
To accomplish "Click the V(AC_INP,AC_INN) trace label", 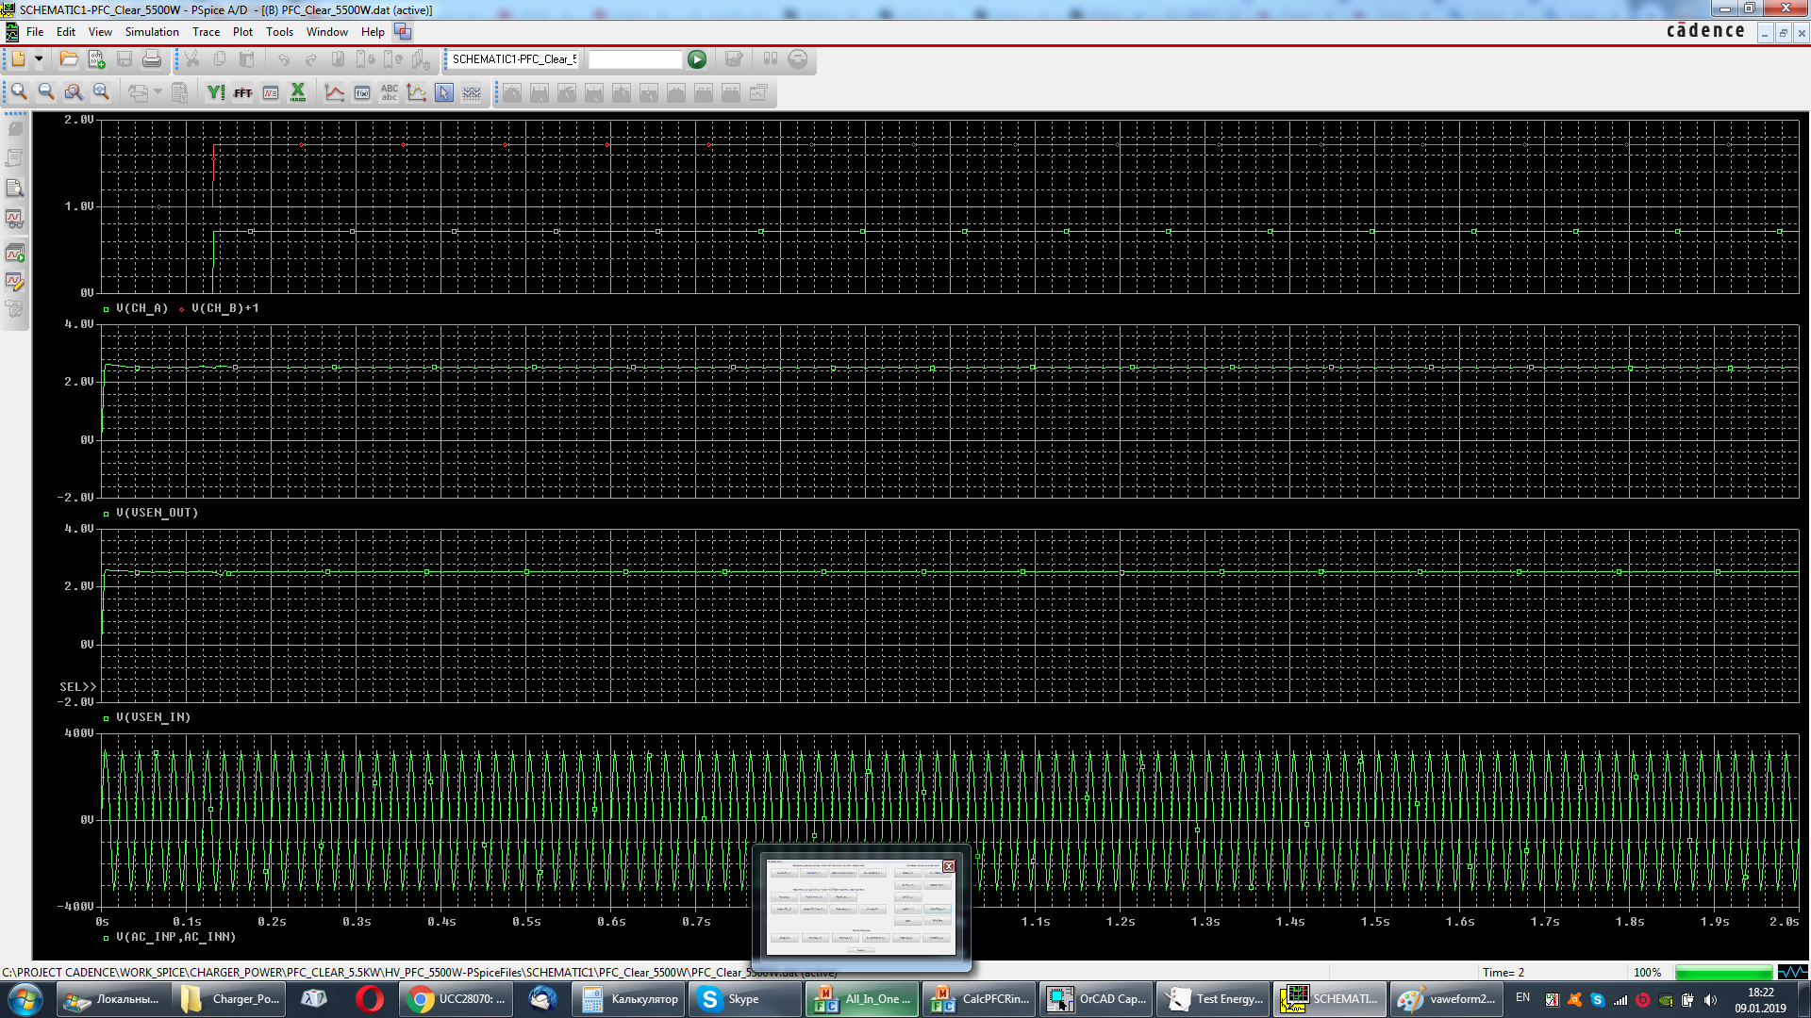I will click(x=175, y=937).
